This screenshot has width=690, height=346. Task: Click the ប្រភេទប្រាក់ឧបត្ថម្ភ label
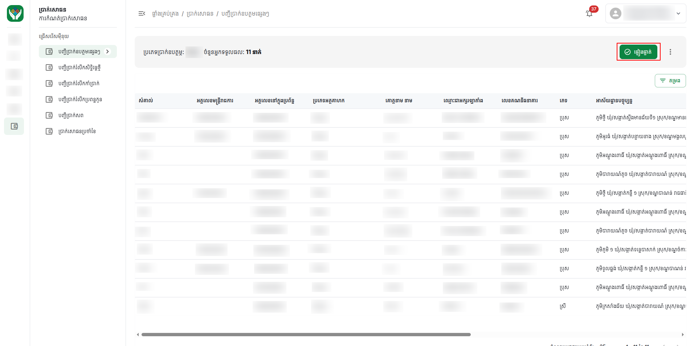click(x=164, y=52)
